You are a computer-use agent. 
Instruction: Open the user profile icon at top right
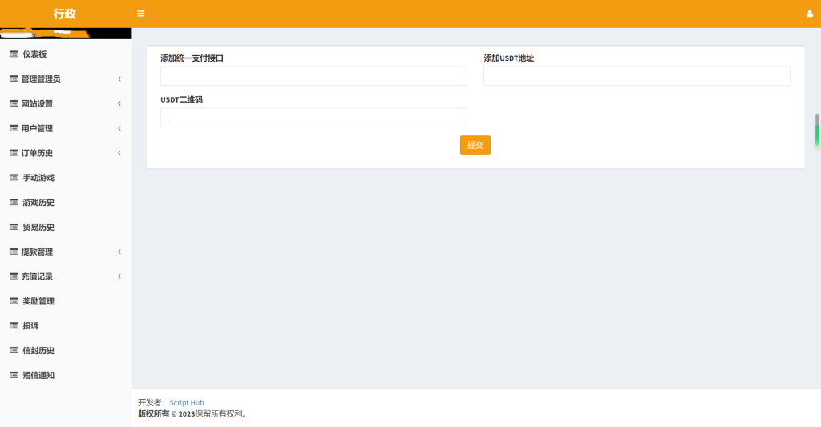point(809,14)
